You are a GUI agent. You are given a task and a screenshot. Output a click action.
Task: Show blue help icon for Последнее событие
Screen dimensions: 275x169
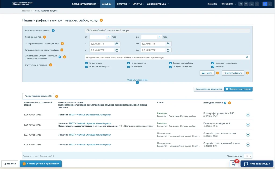[x=225, y=103]
